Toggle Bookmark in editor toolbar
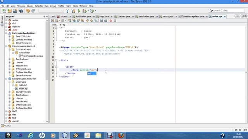Screen dimensions: 248x139 [96, 20]
